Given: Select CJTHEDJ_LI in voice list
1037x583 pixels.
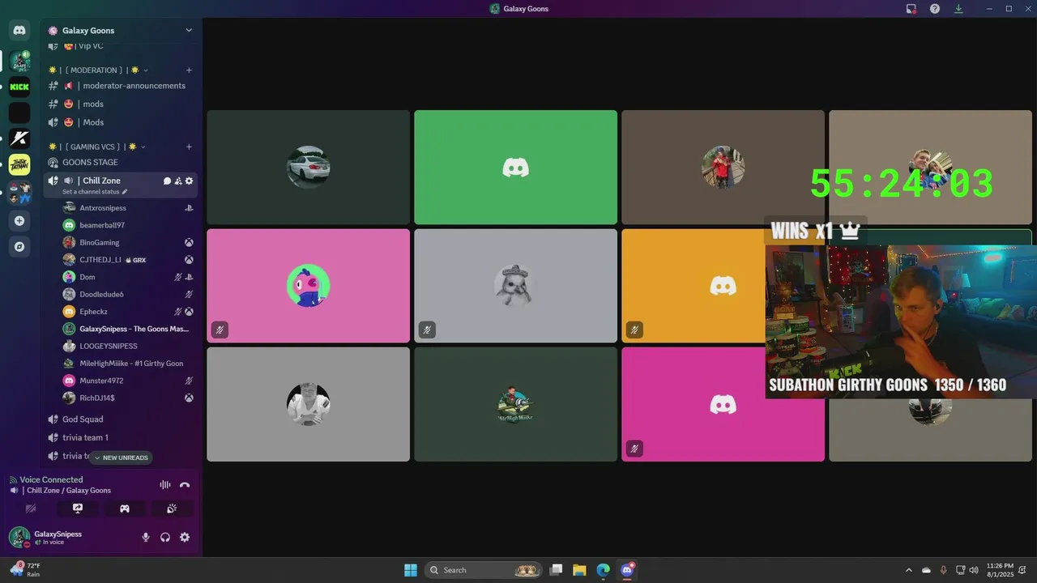Looking at the screenshot, I should click(129, 260).
